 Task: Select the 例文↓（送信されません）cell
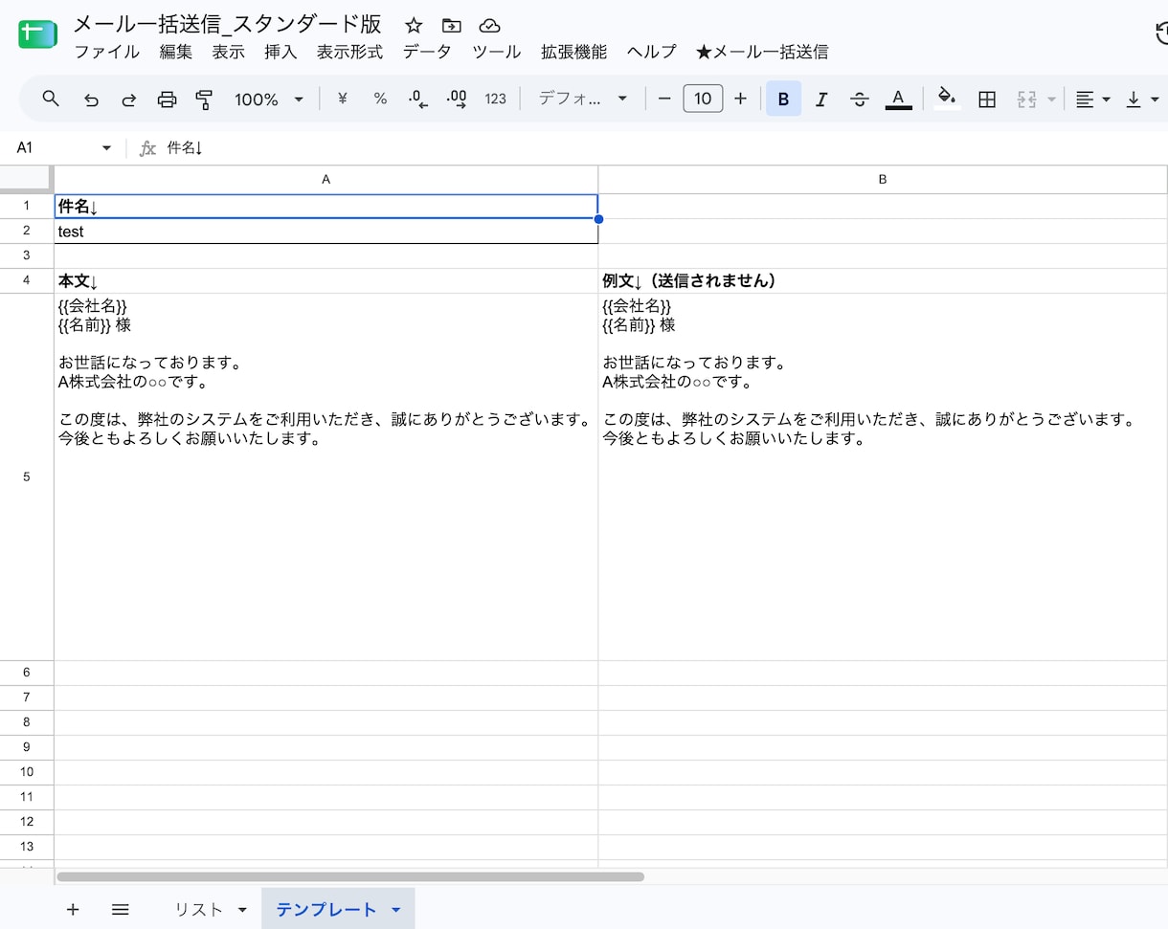(x=883, y=281)
